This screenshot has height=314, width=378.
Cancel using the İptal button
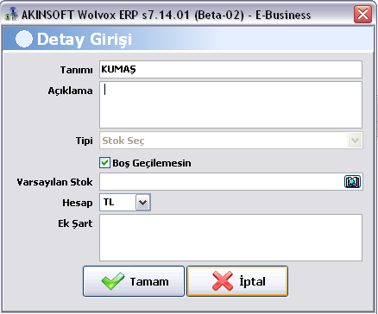pyautogui.click(x=237, y=281)
